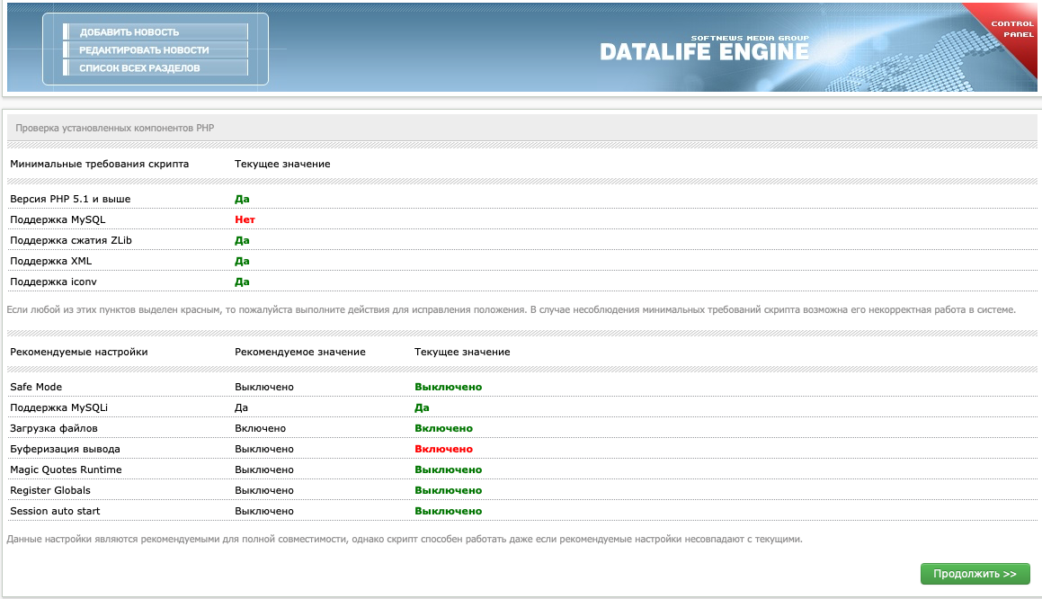Open the Добавить новость menu item
Viewport: 1042px width, 599px height.
click(129, 32)
